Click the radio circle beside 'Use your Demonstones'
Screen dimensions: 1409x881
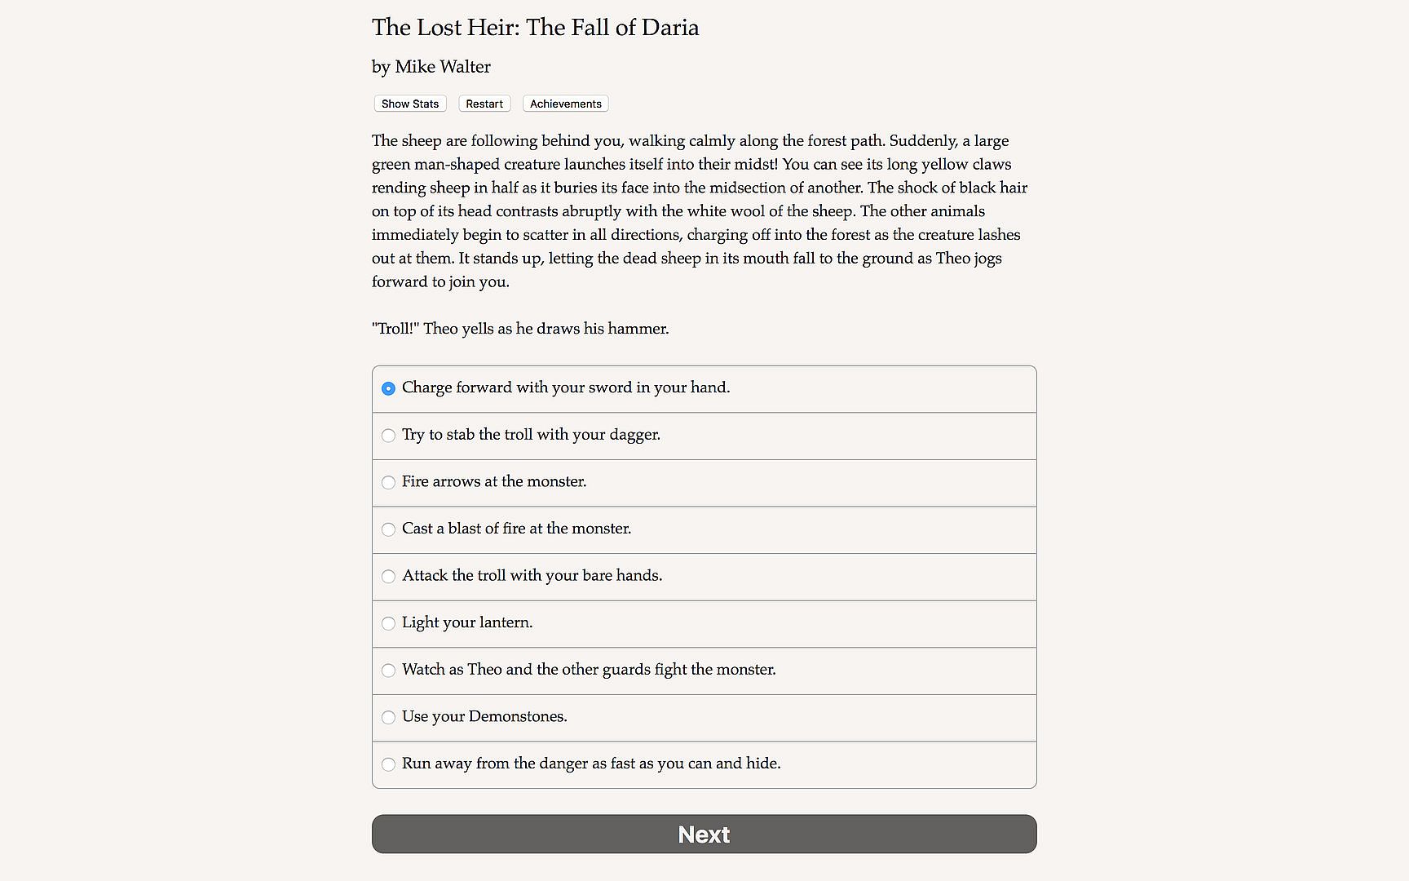coord(388,718)
